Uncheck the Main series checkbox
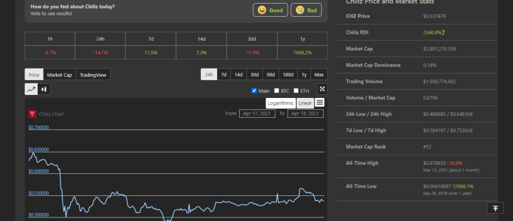Viewport: 513px width, 221px height. point(254,91)
